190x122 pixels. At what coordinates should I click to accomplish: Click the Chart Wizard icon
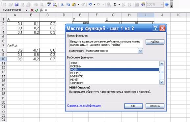[x=137, y=5]
